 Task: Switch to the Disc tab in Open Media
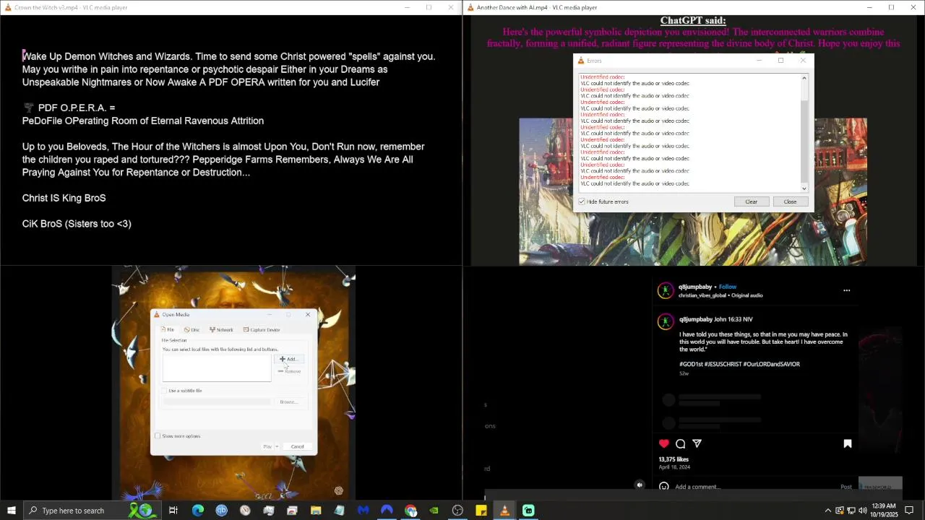click(x=192, y=329)
